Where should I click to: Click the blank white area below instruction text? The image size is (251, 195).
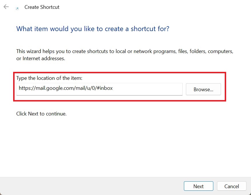[x=126, y=145]
